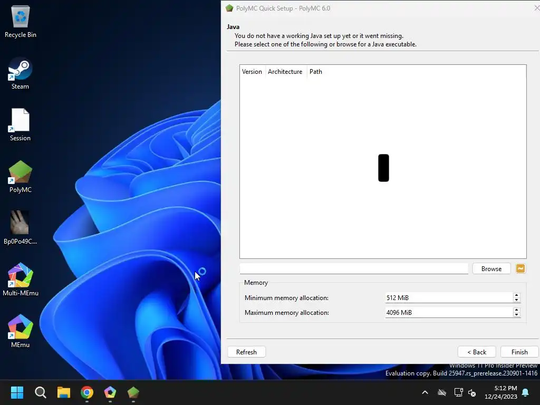The width and height of the screenshot is (540, 405).
Task: Click the PolyMC title bar icon
Action: click(x=229, y=8)
